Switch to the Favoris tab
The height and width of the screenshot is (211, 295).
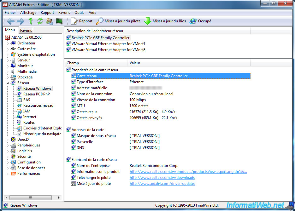[x=26, y=31]
